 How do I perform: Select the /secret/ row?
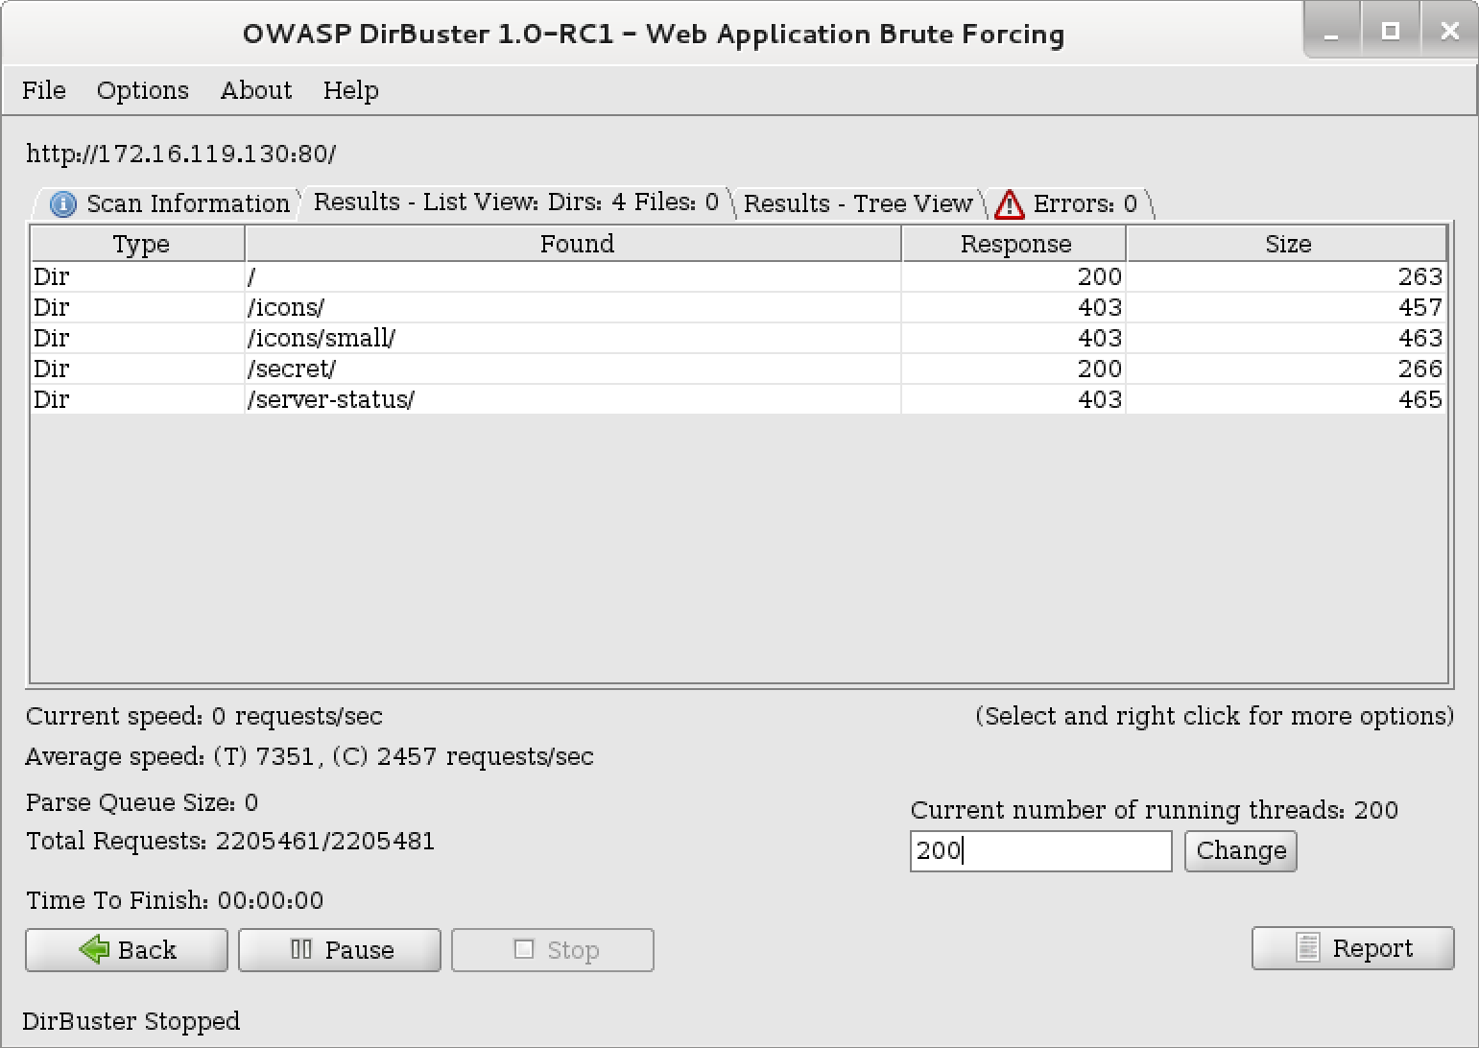[739, 369]
